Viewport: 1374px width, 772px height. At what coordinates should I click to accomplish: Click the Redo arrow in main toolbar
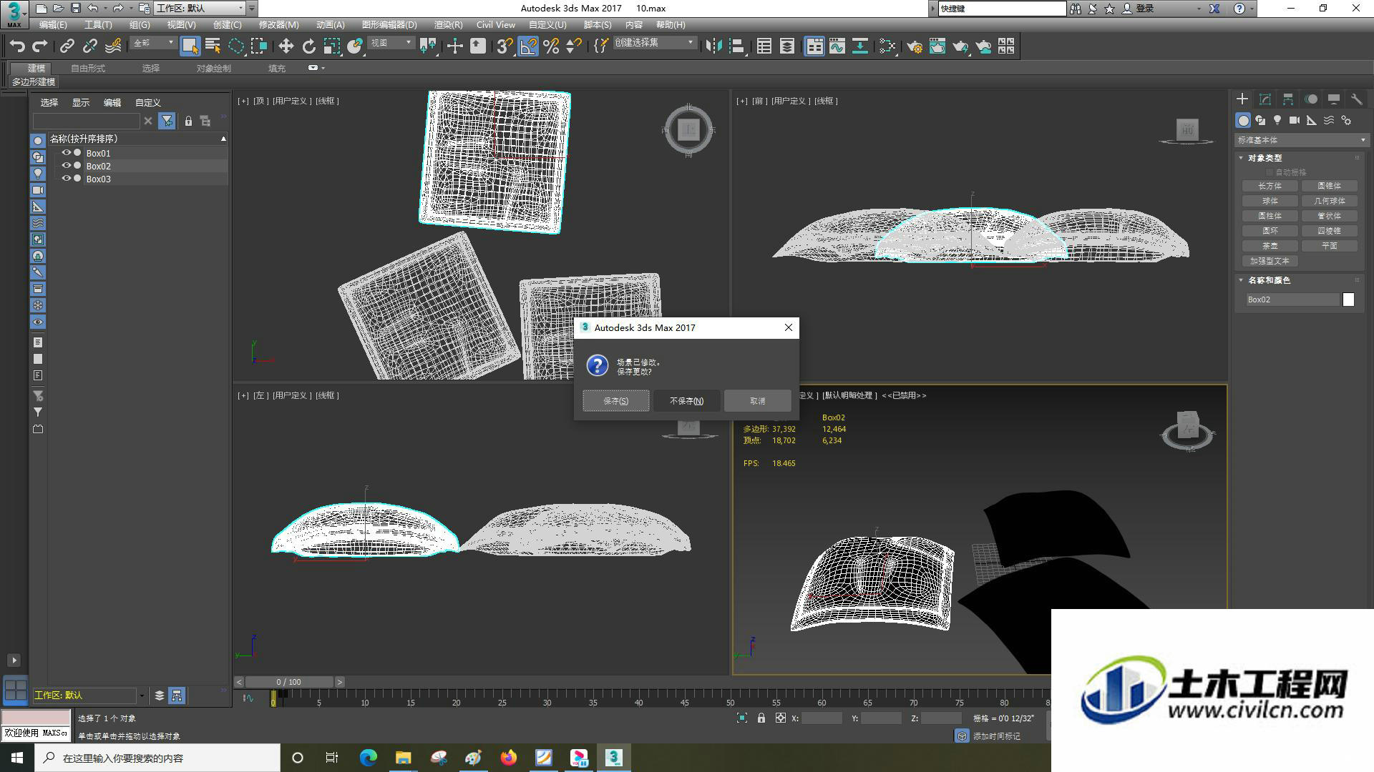(40, 46)
